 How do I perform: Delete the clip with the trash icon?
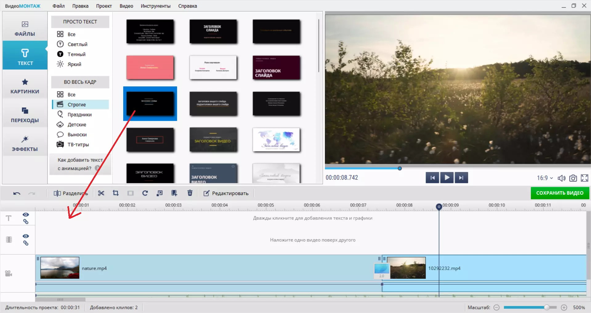click(190, 193)
